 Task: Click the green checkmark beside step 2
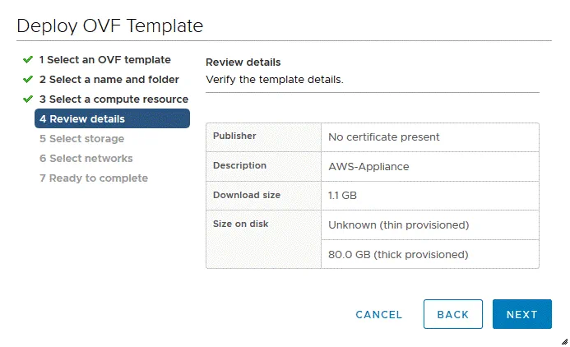(x=28, y=80)
